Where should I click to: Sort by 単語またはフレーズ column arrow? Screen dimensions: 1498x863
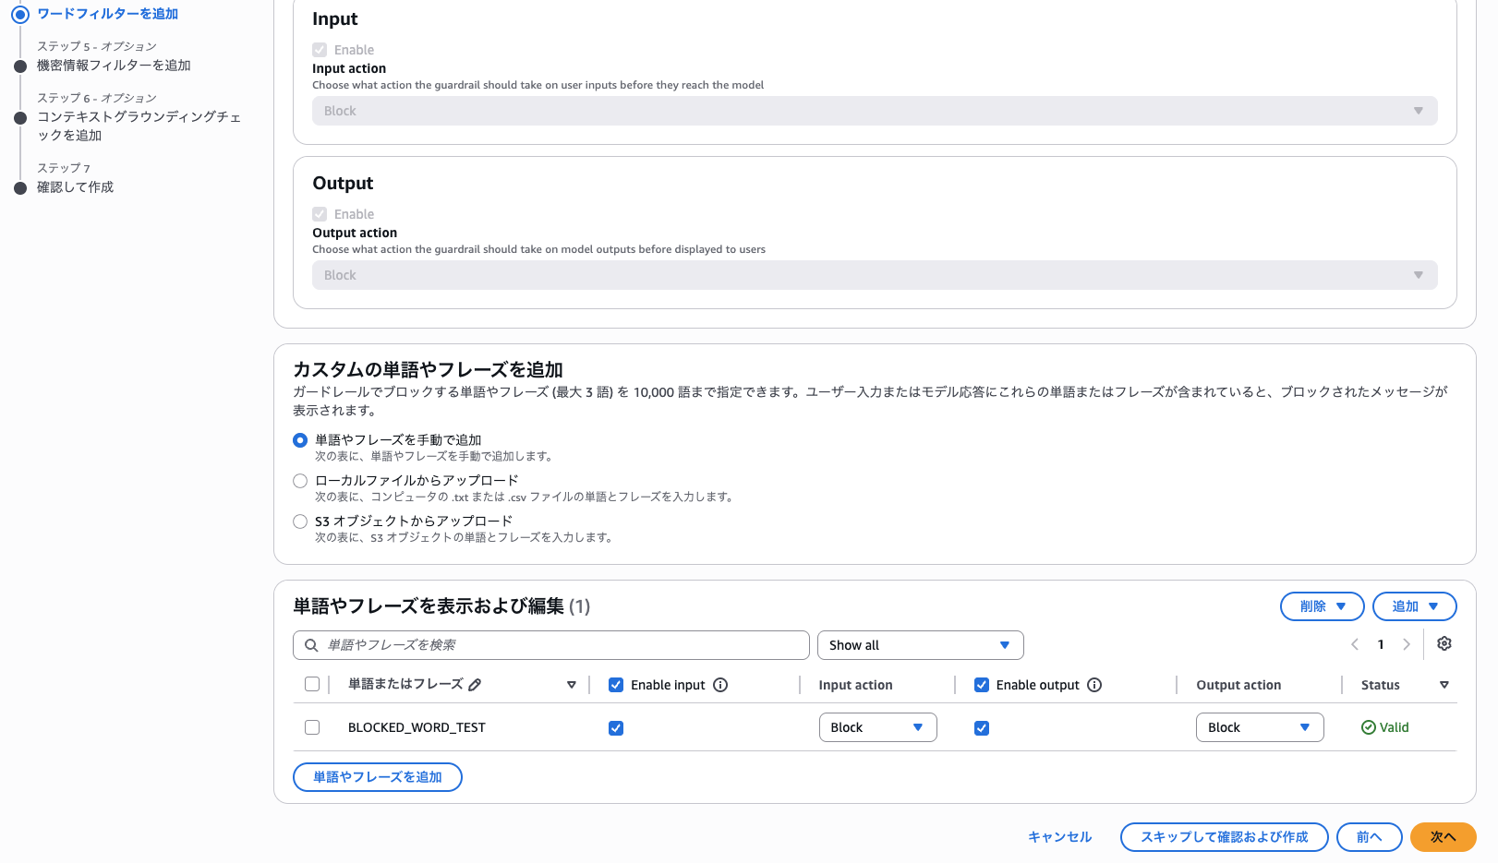point(572,685)
